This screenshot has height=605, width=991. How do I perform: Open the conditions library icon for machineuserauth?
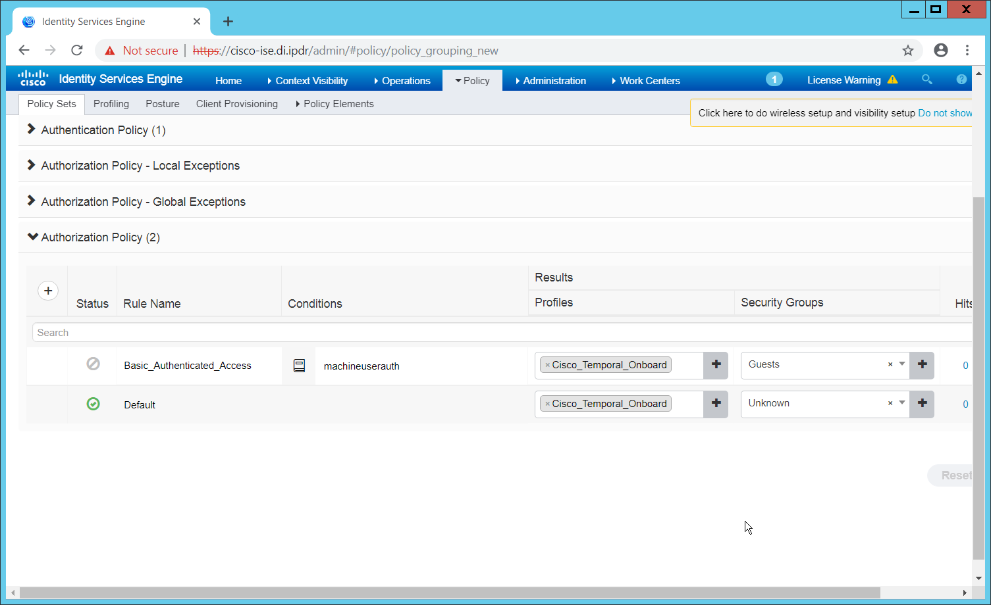click(x=299, y=366)
